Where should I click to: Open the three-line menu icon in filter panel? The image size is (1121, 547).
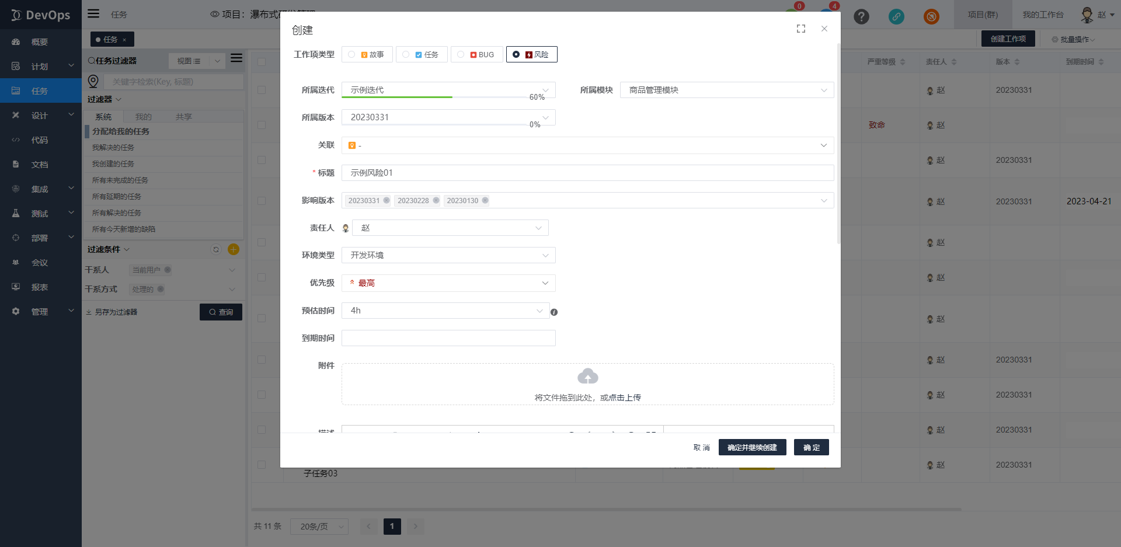[x=236, y=58]
